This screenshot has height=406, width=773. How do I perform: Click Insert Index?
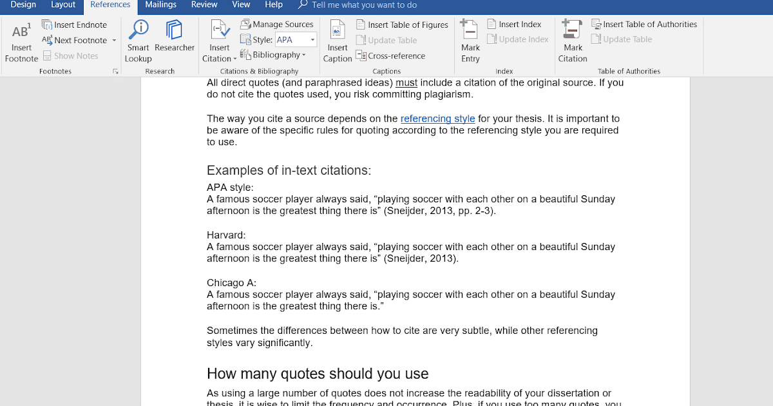514,24
